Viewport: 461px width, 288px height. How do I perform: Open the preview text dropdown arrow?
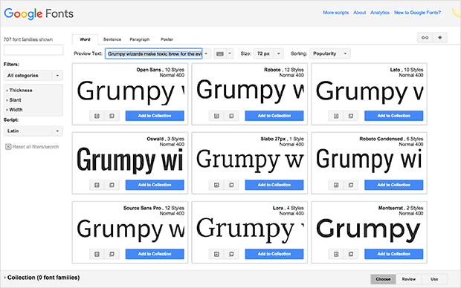click(206, 53)
